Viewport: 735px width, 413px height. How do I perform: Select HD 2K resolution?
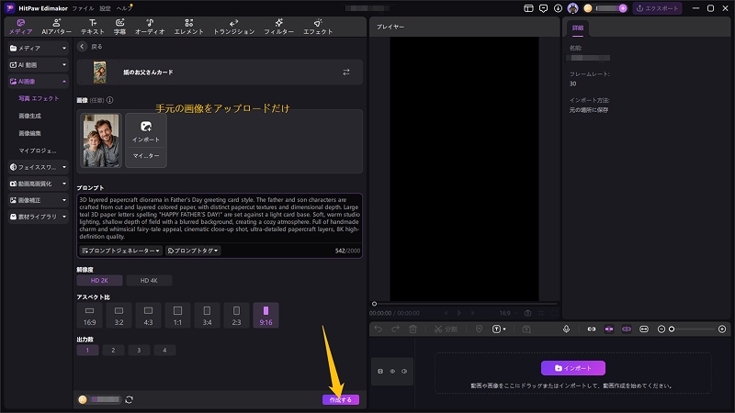[x=99, y=281]
